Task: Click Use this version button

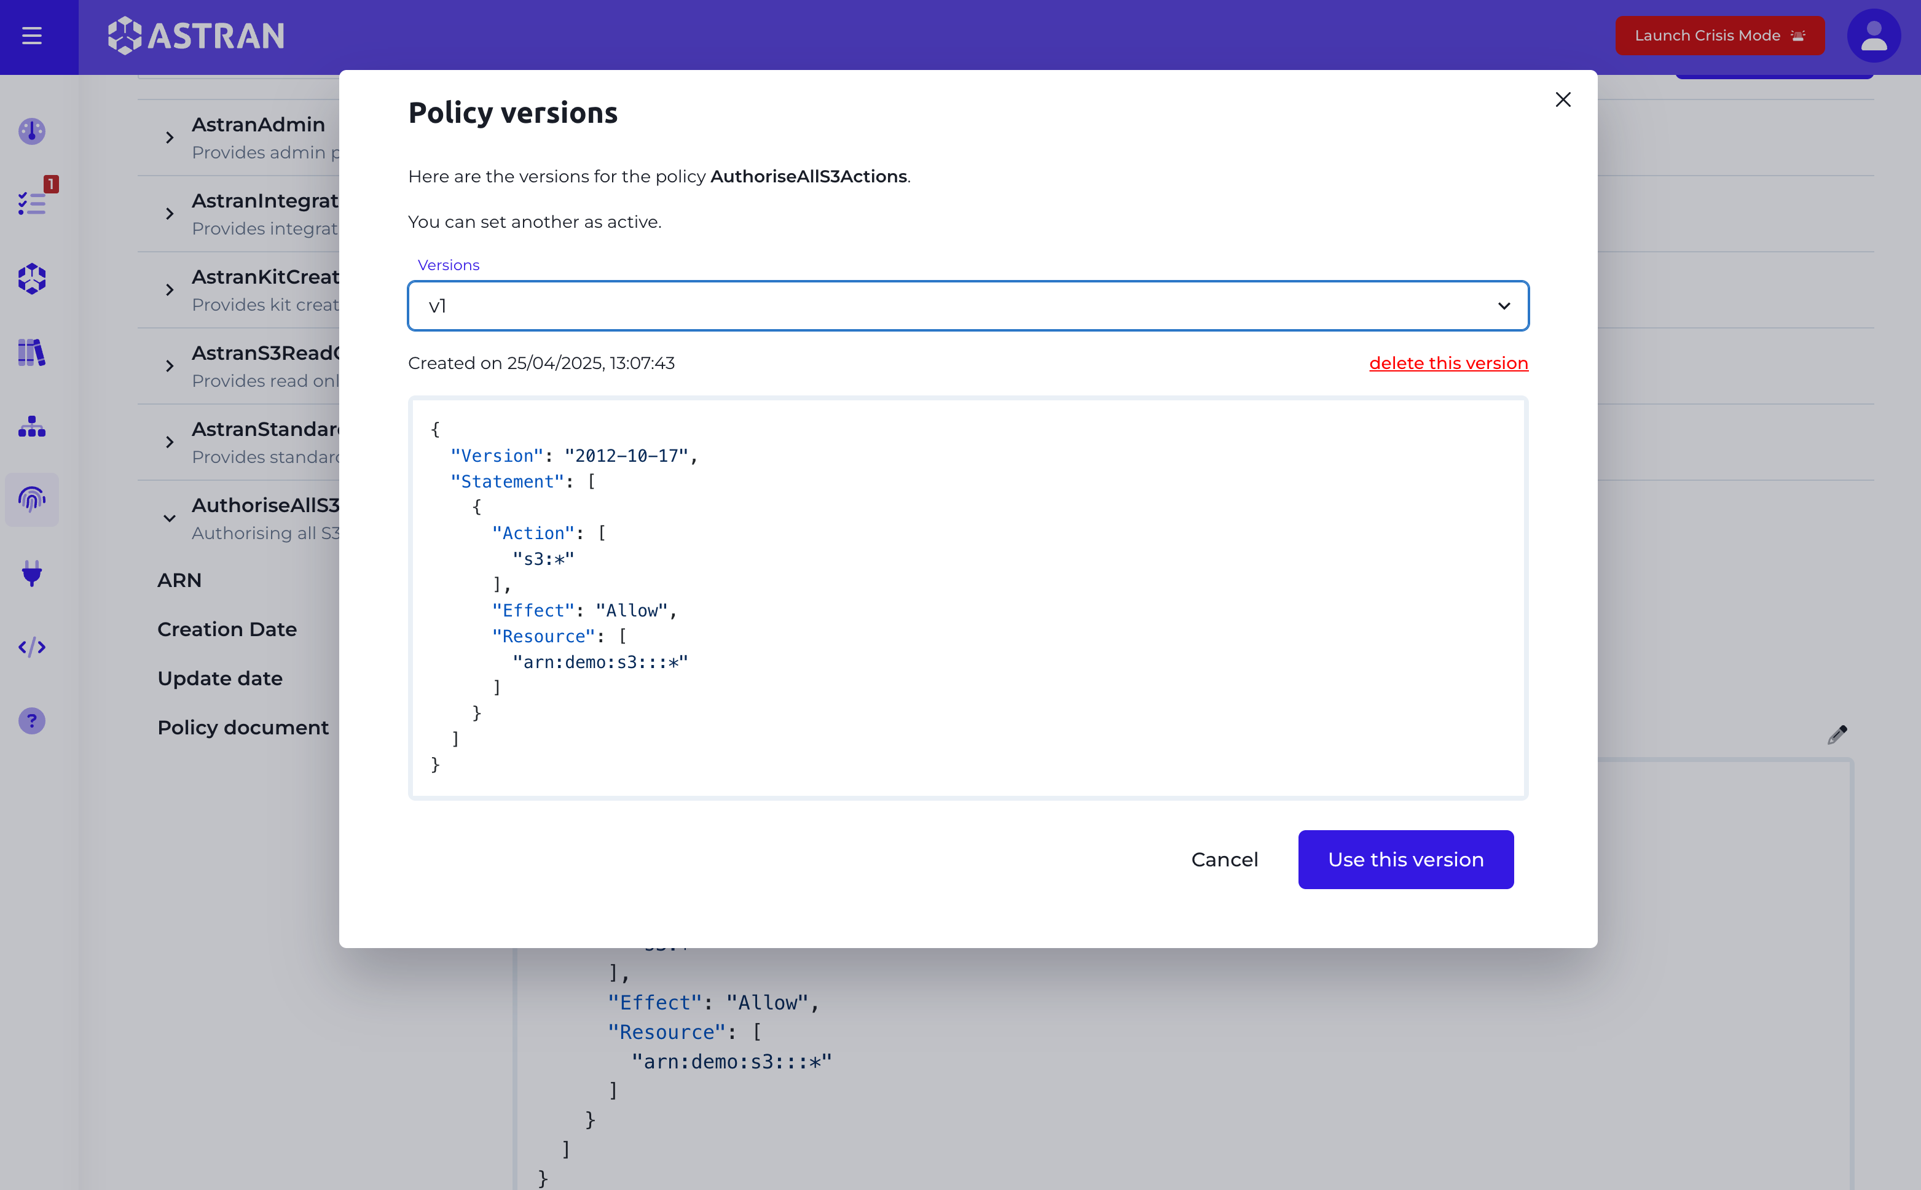Action: [1405, 860]
